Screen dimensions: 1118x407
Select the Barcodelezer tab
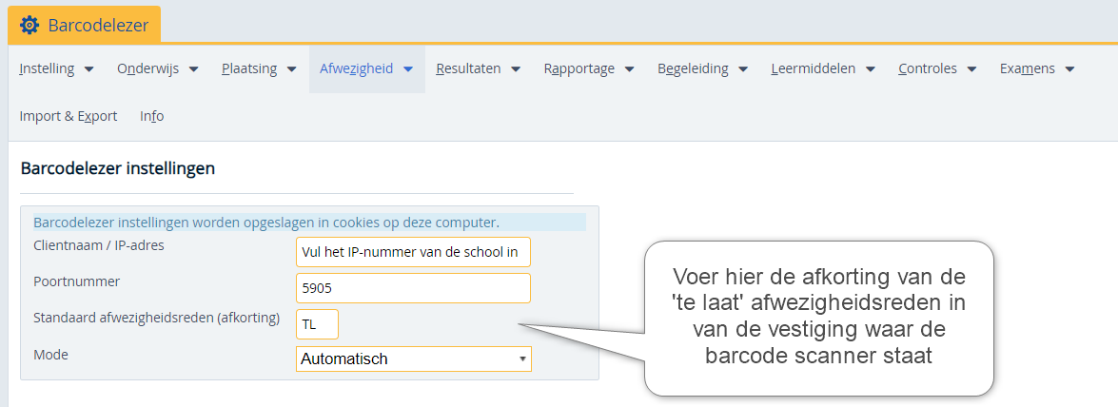[85, 26]
